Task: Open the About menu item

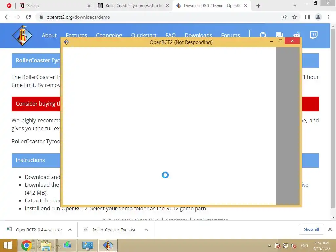Action: [49, 35]
